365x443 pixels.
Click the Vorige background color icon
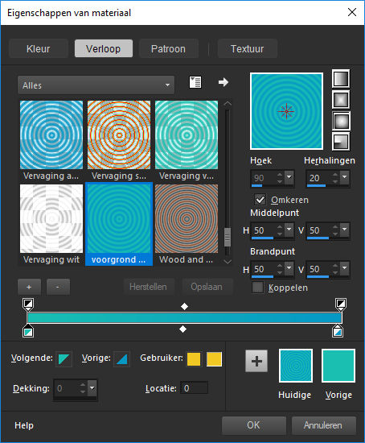pyautogui.click(x=121, y=358)
